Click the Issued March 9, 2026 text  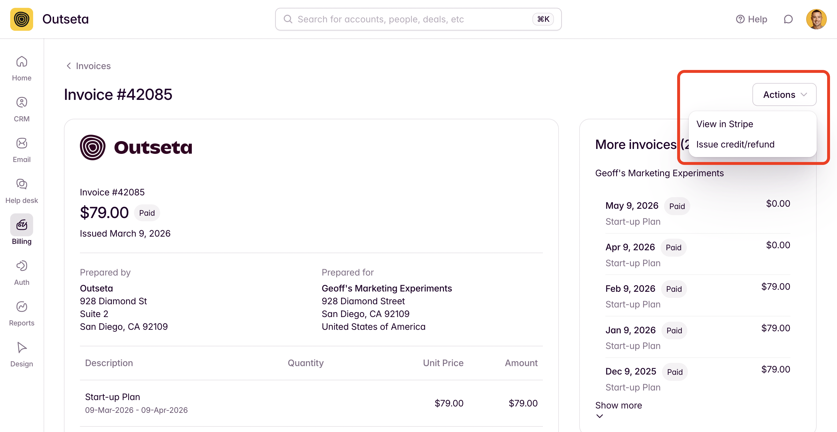[x=125, y=233]
